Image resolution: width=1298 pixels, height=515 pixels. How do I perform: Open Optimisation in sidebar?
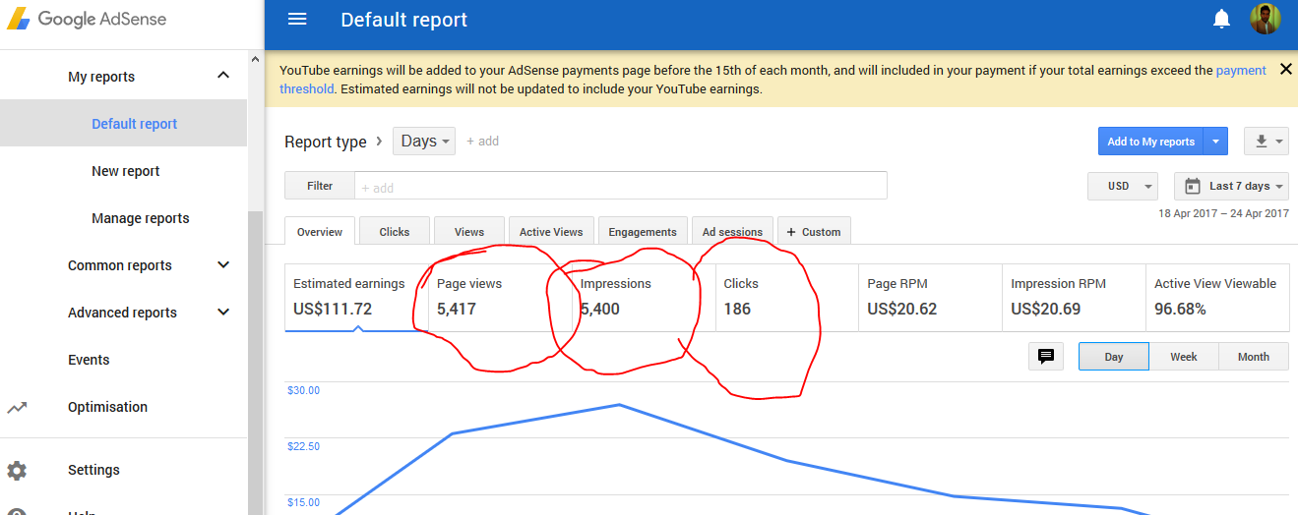click(x=107, y=407)
